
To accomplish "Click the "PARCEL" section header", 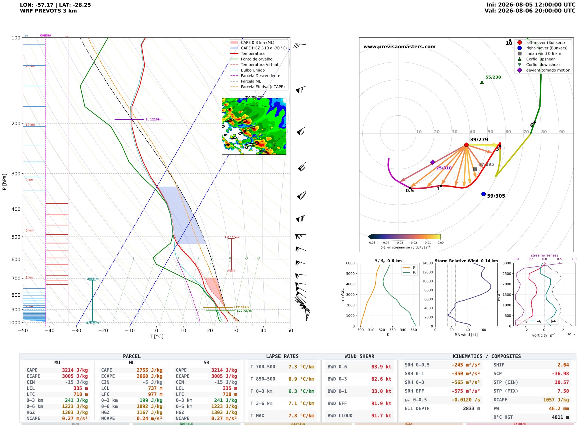I will pyautogui.click(x=132, y=356).
